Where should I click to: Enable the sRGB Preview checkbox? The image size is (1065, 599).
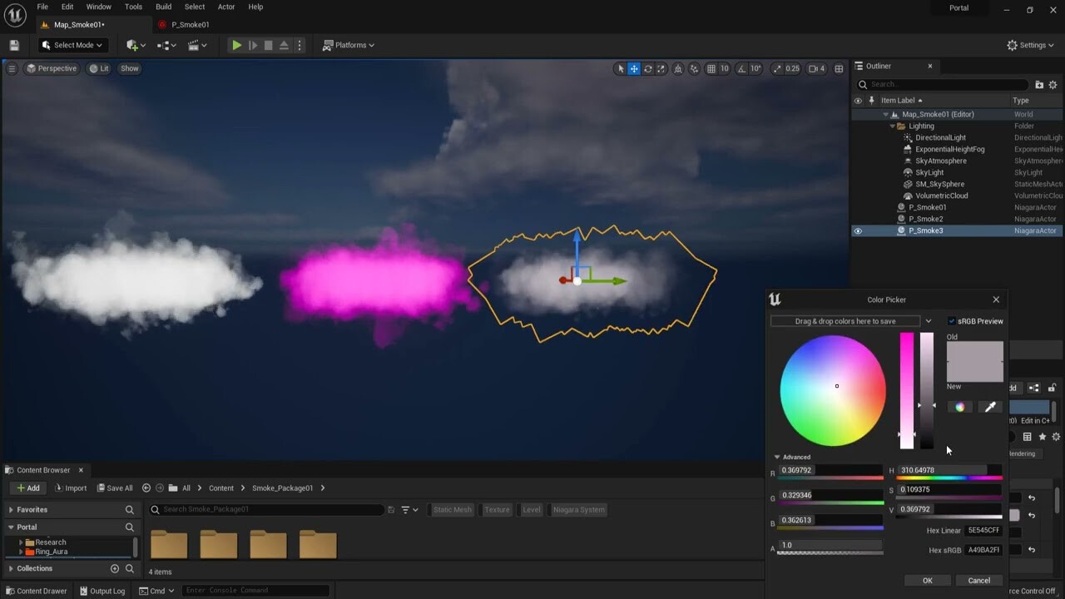tap(951, 320)
